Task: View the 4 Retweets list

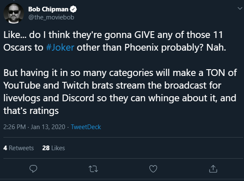Action: click(19, 148)
